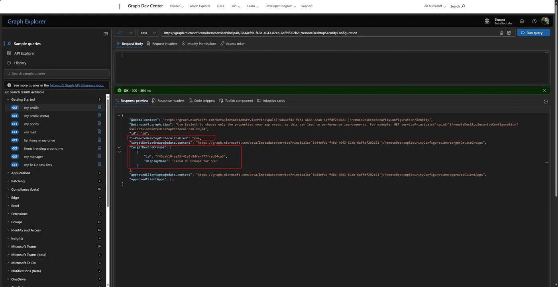The image size is (558, 287).
Task: Open the Developer Program menu
Action: tap(281, 6)
